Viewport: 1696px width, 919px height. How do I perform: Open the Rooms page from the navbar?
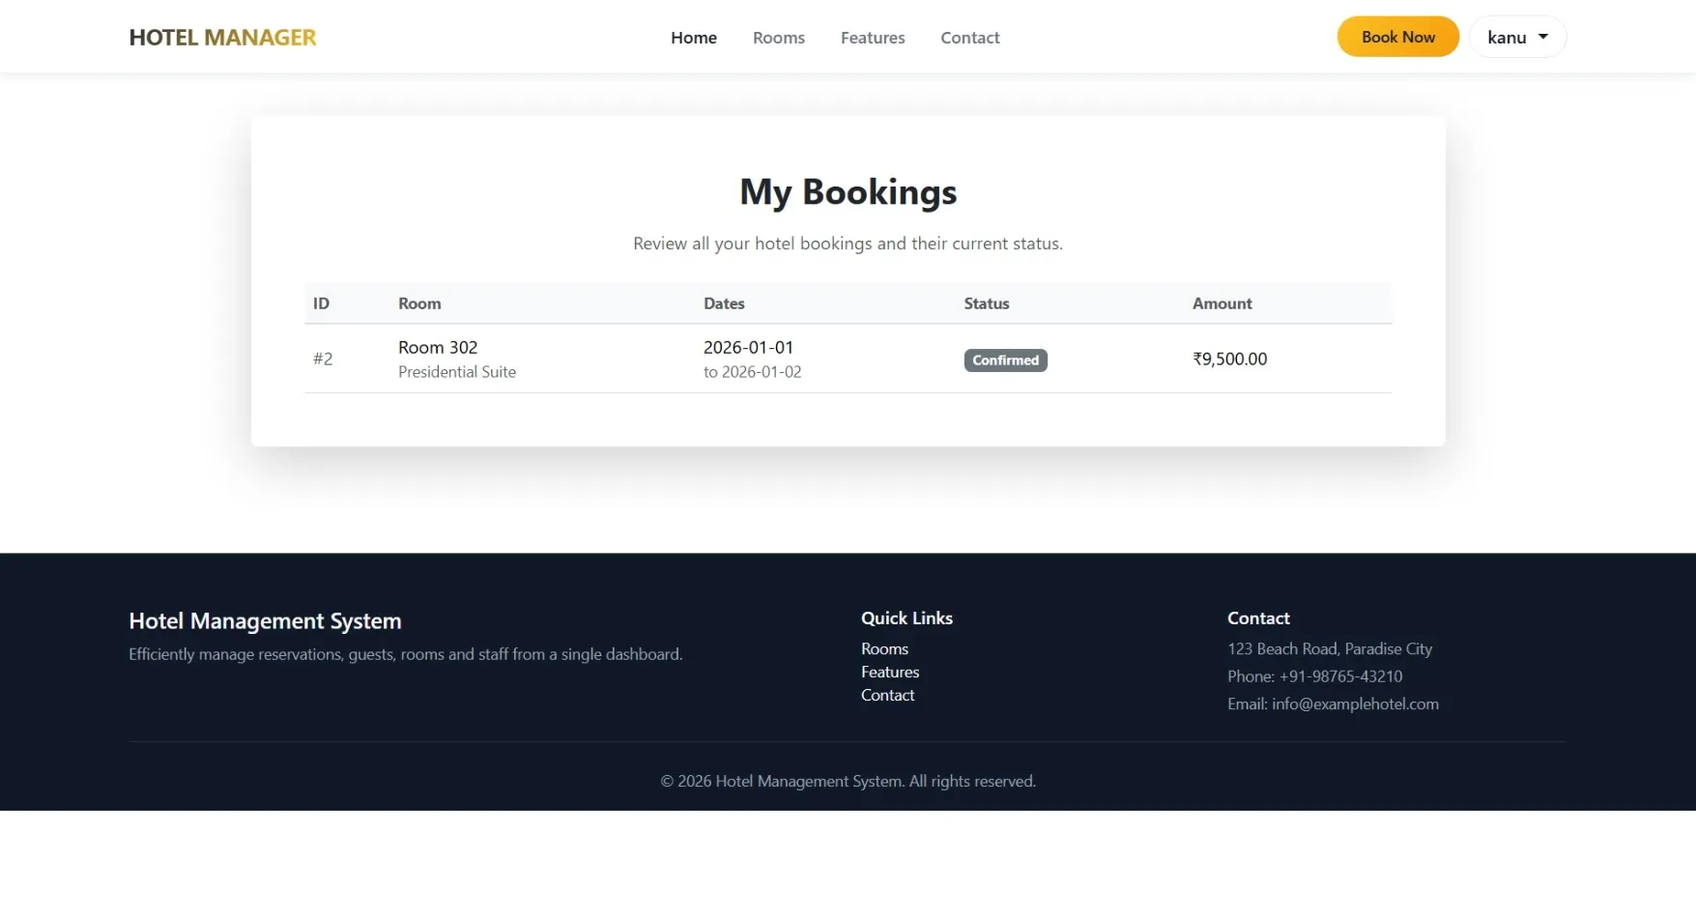click(778, 37)
